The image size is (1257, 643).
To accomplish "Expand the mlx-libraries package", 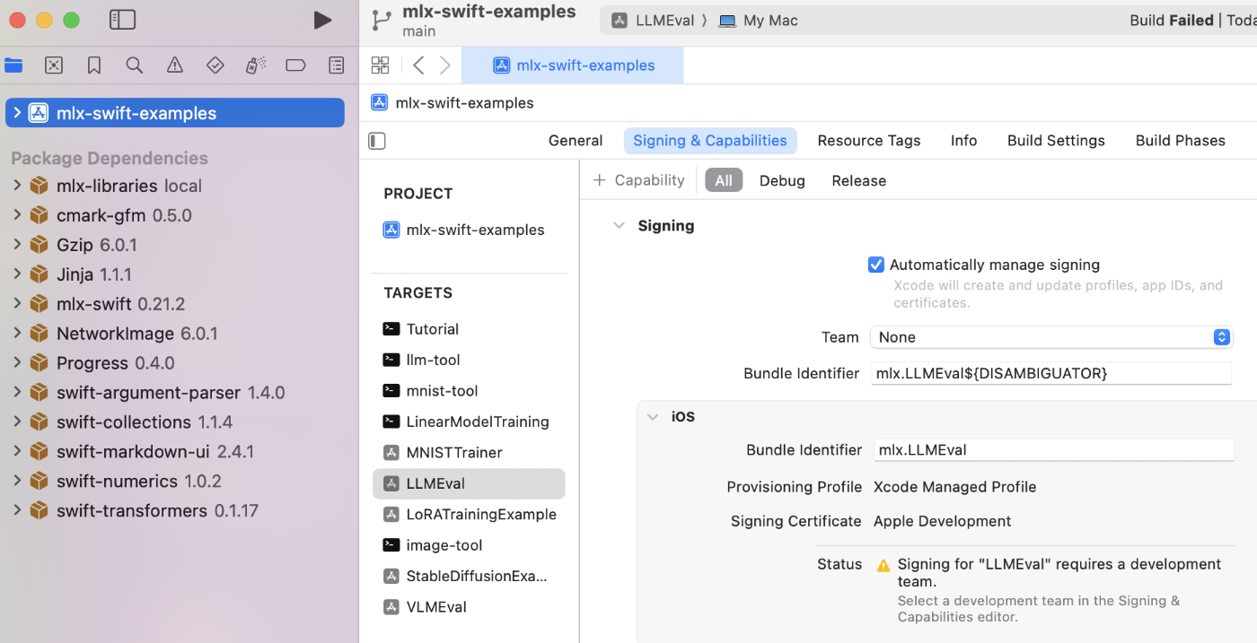I will (17, 186).
